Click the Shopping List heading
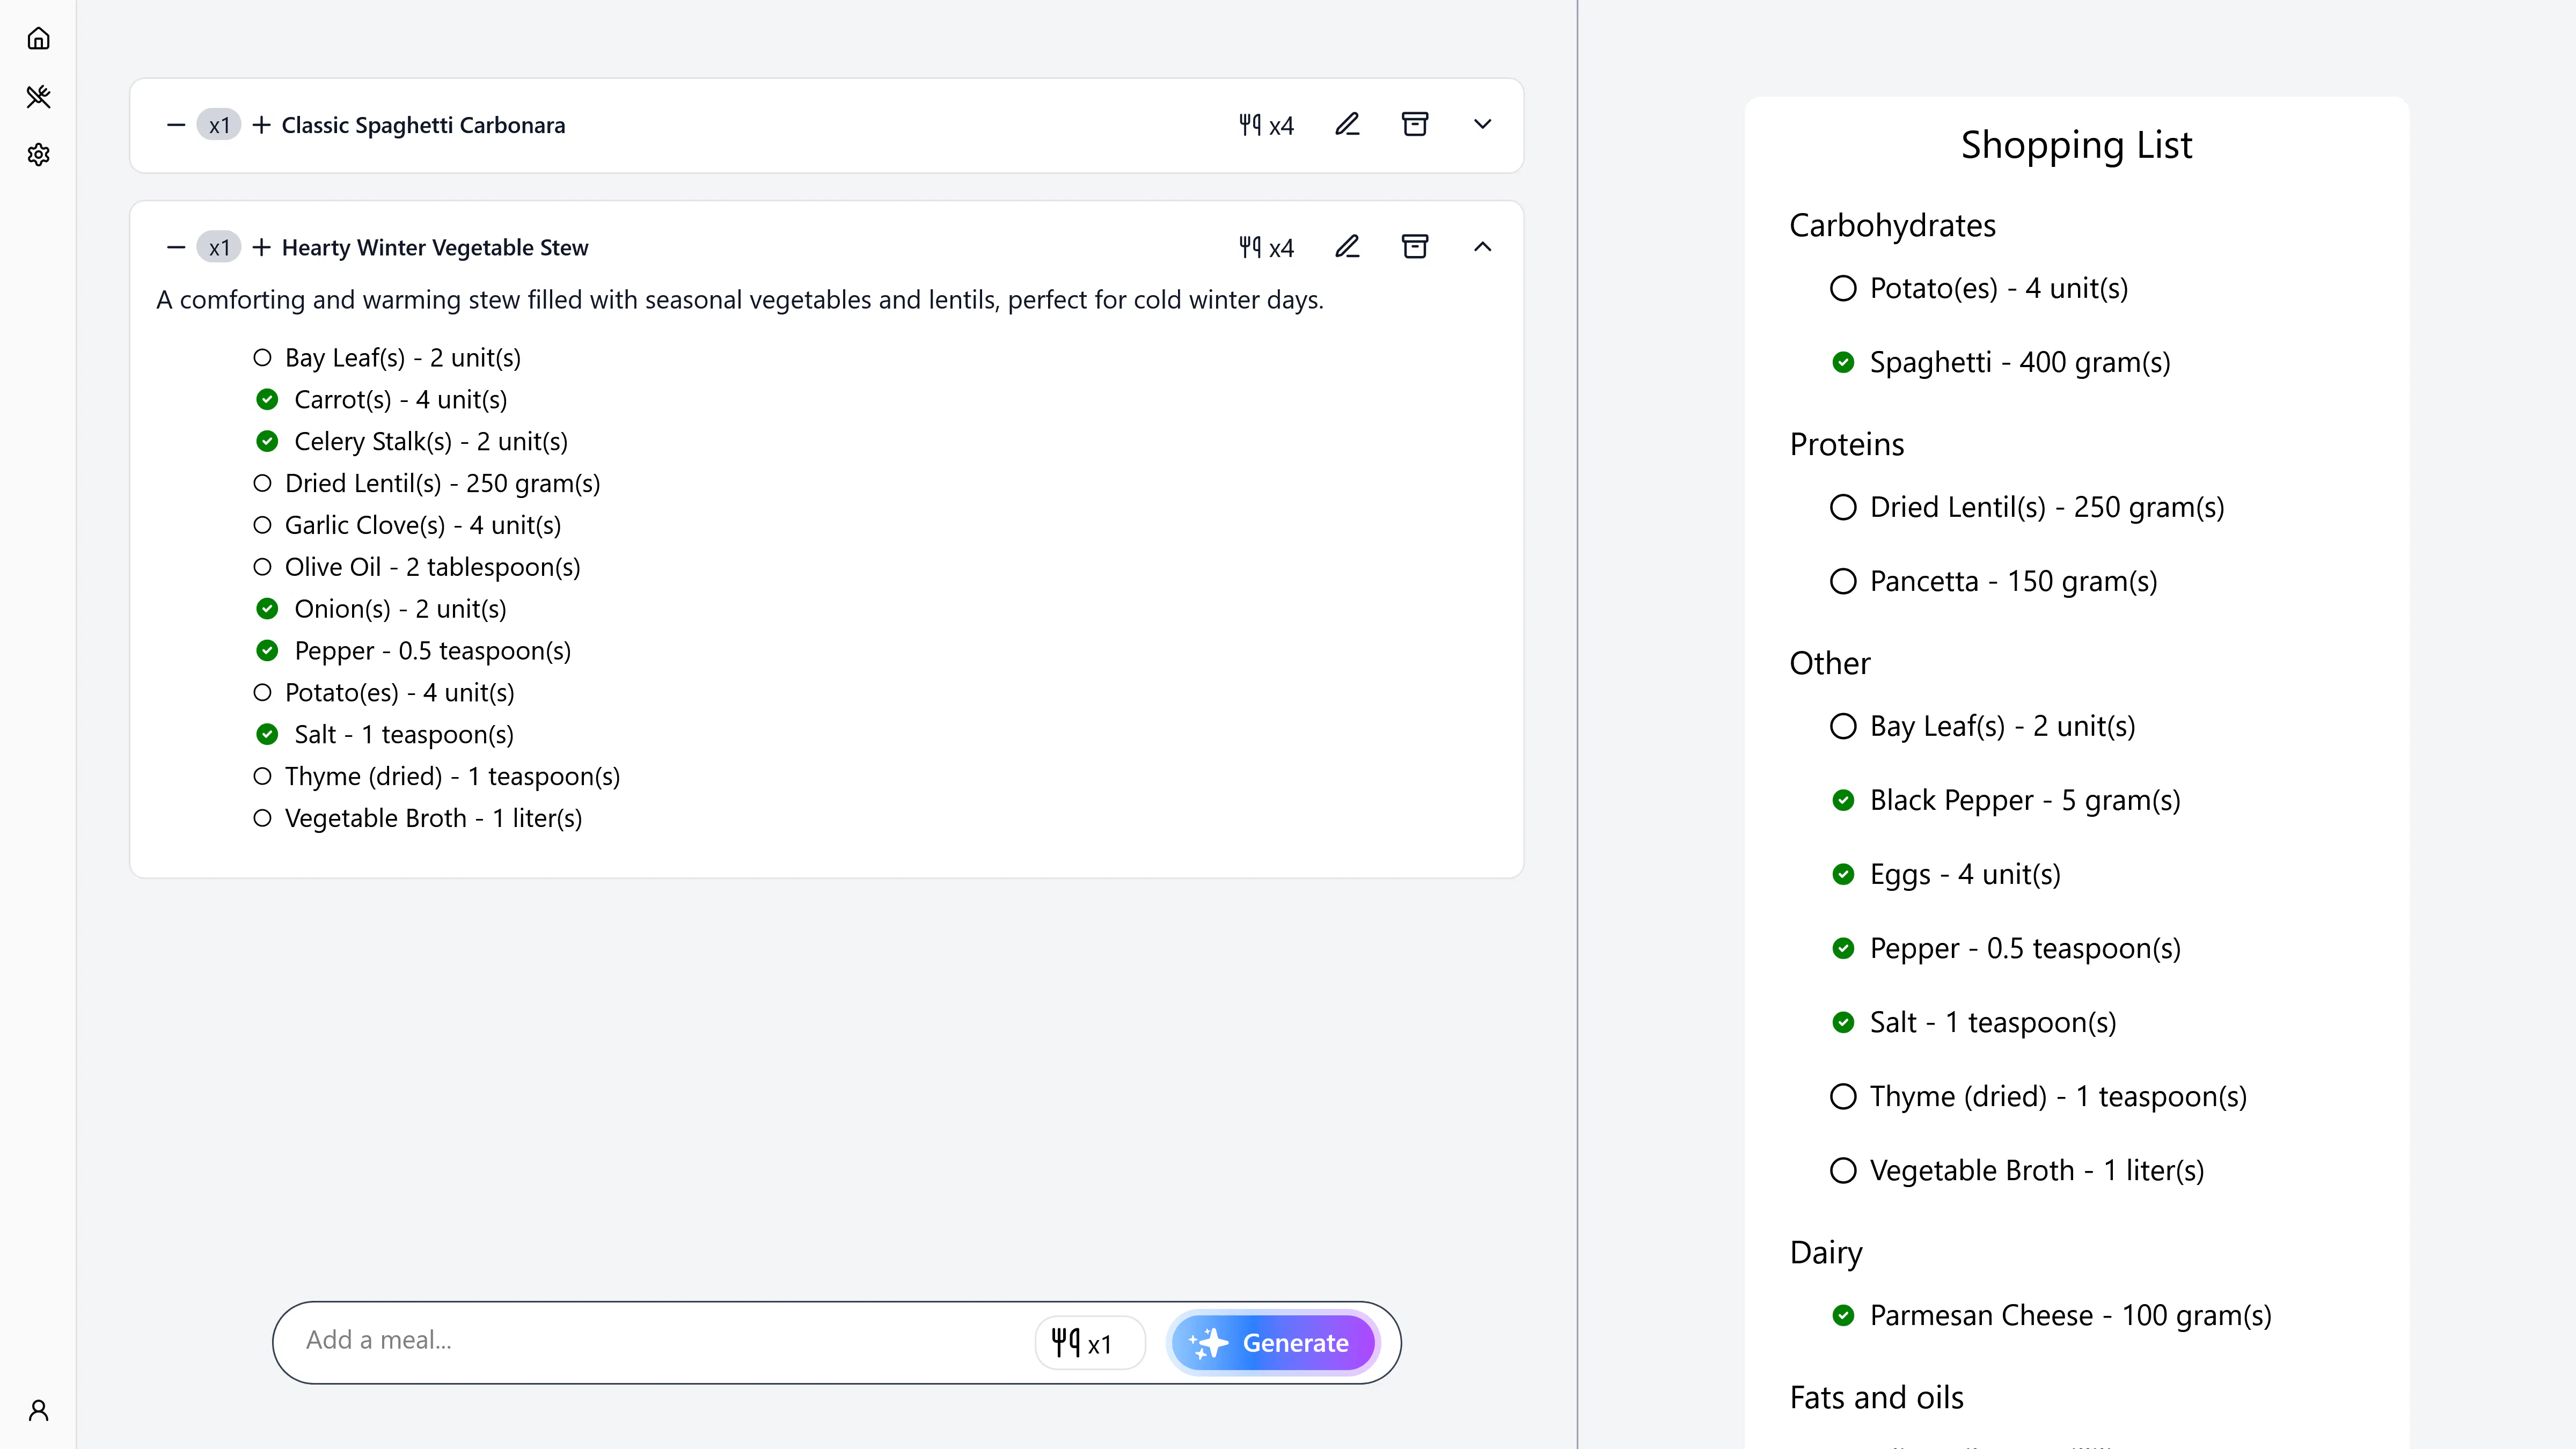Screen dimensions: 2576x1449 [x=2076, y=146]
